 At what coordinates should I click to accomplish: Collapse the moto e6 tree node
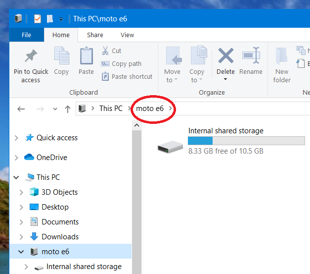[21, 252]
